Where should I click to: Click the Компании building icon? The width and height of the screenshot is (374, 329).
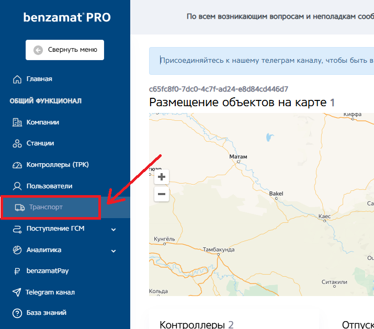17,122
